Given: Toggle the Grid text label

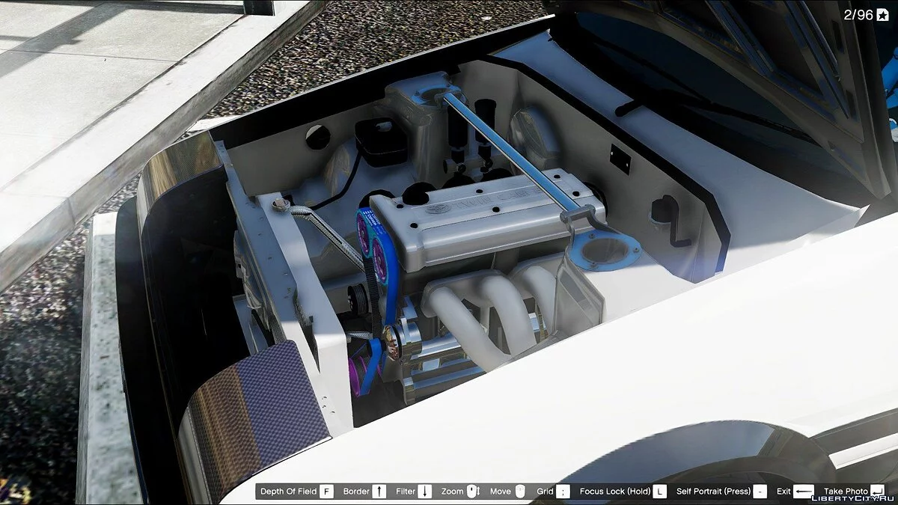Looking at the screenshot, I should click(545, 492).
